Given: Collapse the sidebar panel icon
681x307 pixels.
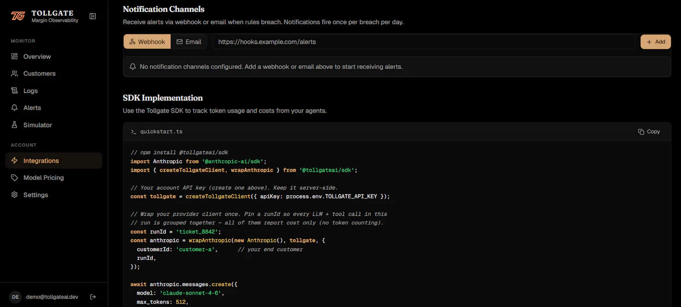Looking at the screenshot, I should [93, 16].
